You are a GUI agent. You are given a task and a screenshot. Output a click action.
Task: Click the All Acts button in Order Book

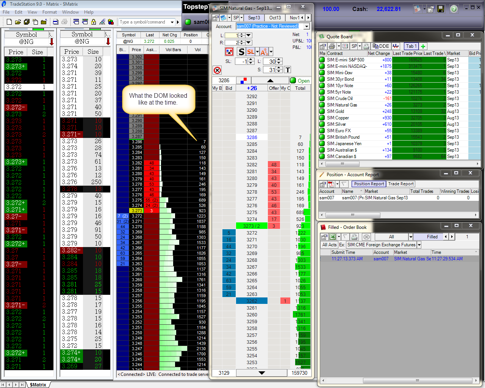point(329,245)
